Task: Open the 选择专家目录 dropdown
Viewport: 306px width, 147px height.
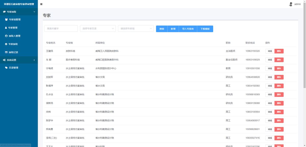Action: [x=98, y=28]
